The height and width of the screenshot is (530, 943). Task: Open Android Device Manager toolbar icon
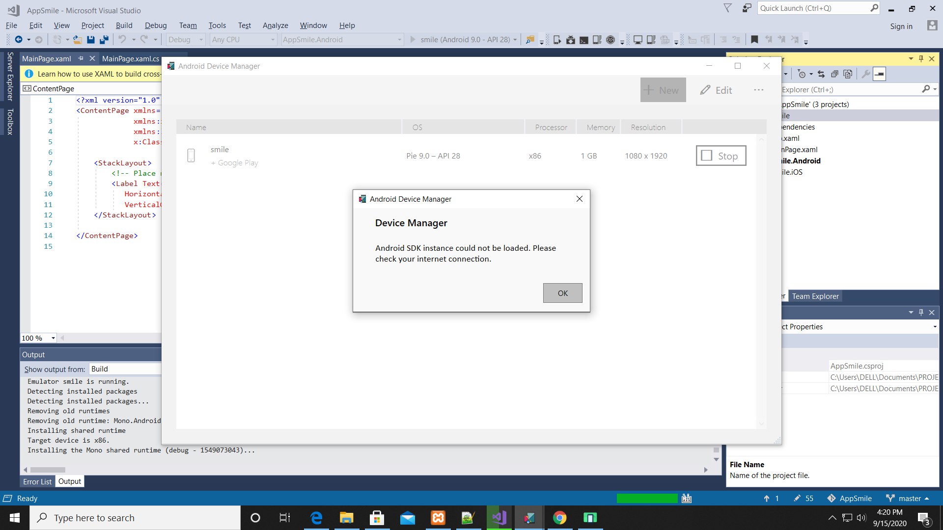point(557,40)
